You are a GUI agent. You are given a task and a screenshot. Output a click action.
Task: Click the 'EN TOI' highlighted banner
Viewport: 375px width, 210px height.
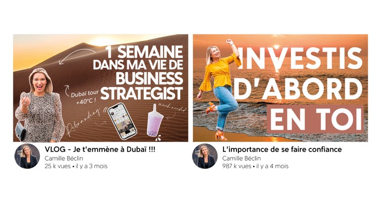[315, 119]
